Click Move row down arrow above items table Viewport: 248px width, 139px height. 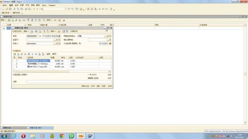coord(36,54)
